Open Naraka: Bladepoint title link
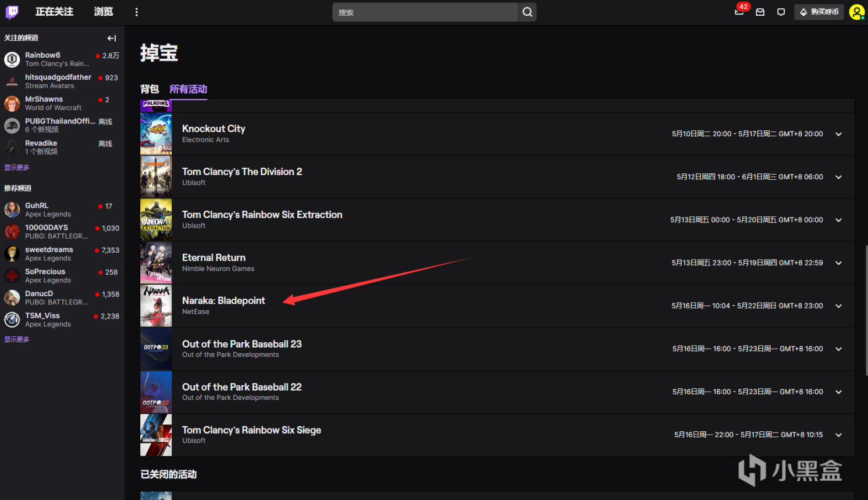The width and height of the screenshot is (868, 500). pos(223,301)
